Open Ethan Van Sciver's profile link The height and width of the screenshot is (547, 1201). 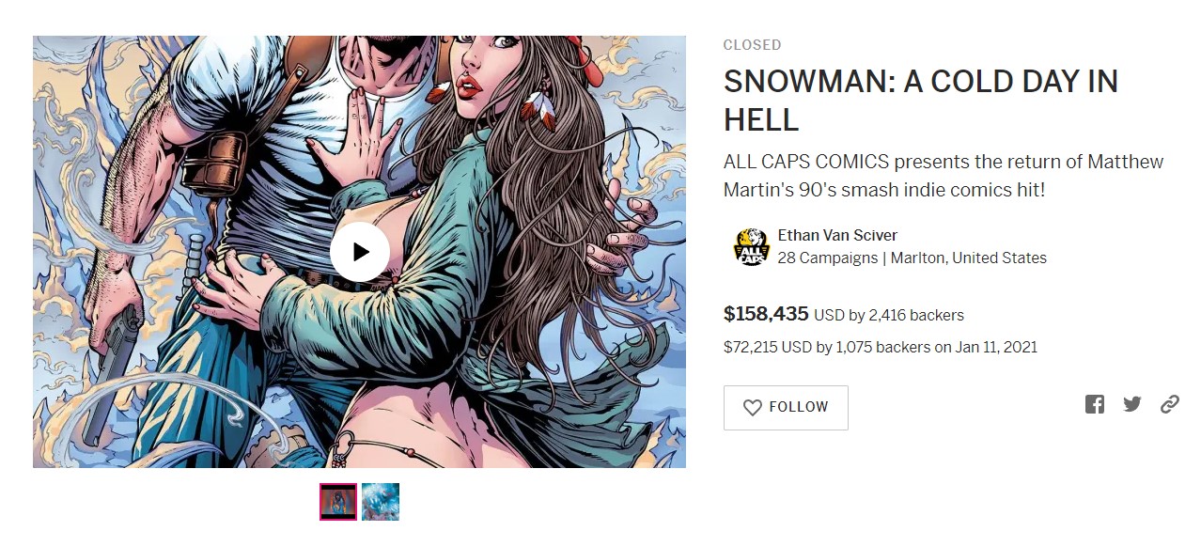tap(837, 235)
